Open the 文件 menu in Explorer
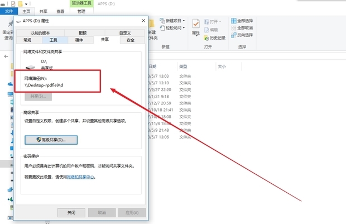346x224 pixels. pos(9,11)
